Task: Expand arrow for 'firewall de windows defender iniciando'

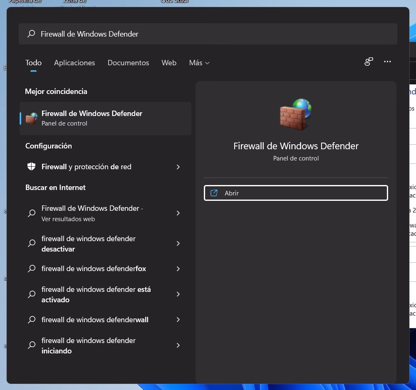Action: coord(178,346)
